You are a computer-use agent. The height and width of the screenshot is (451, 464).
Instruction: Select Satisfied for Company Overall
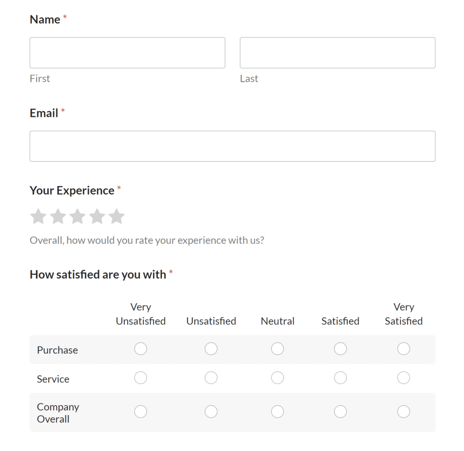coord(340,411)
